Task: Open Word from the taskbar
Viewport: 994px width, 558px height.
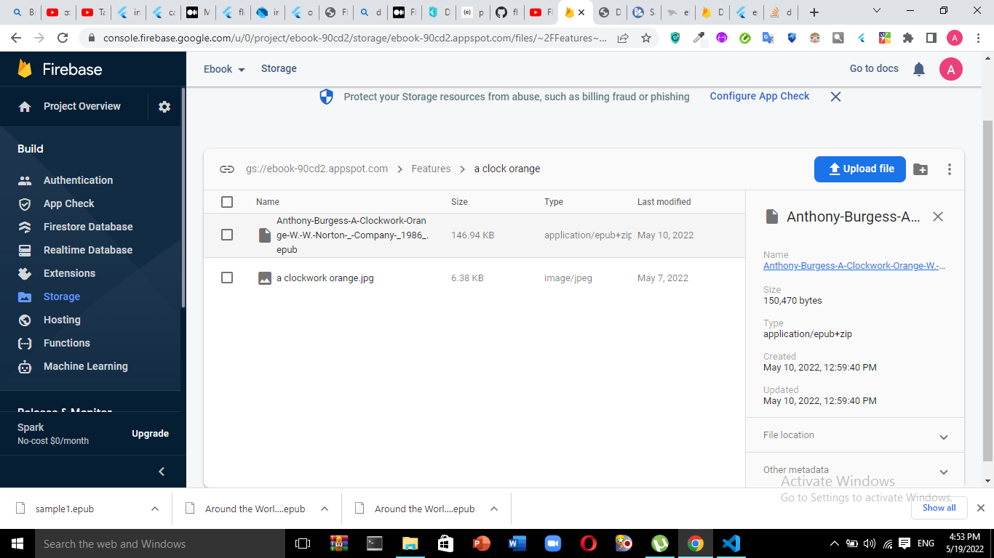Action: (517, 543)
